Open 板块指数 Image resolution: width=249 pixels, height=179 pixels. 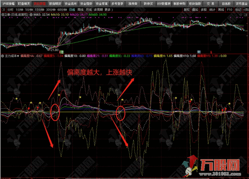195,3
